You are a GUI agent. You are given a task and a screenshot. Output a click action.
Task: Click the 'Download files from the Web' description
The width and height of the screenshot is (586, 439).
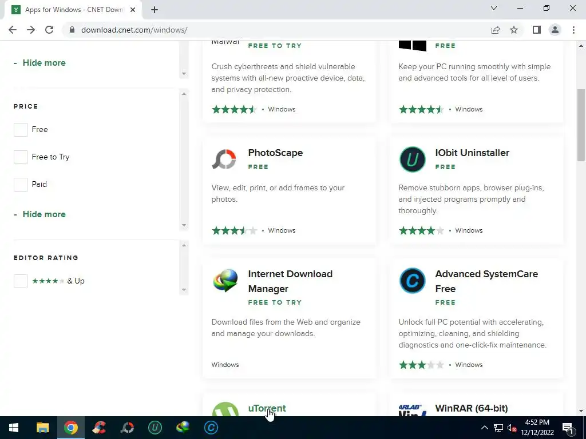pyautogui.click(x=286, y=328)
